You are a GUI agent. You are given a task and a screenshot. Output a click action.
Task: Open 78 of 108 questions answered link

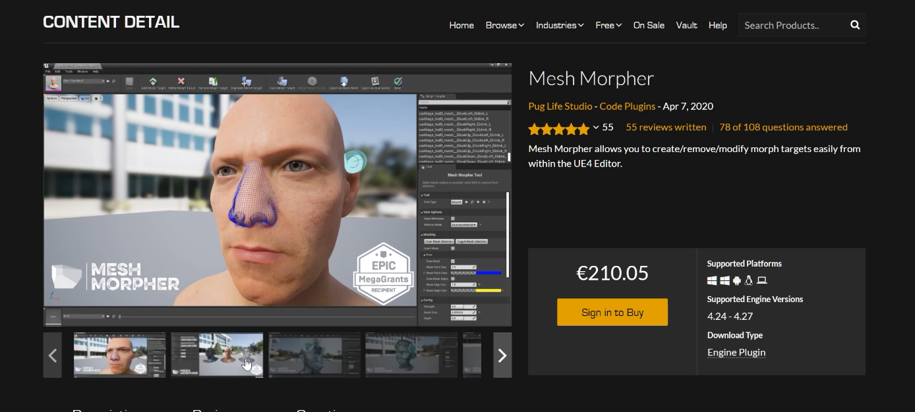783,127
